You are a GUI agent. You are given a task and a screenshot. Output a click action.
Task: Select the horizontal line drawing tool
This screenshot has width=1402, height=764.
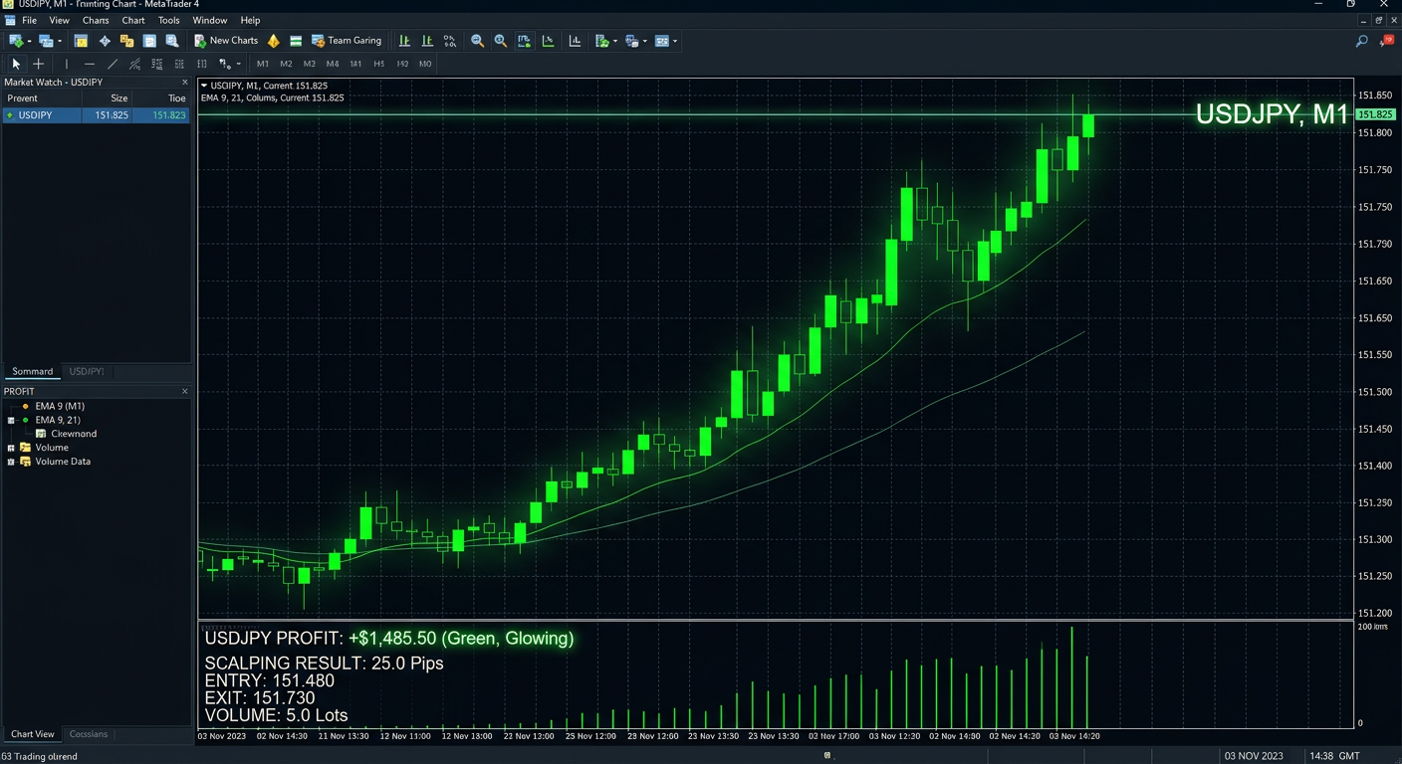(x=90, y=64)
